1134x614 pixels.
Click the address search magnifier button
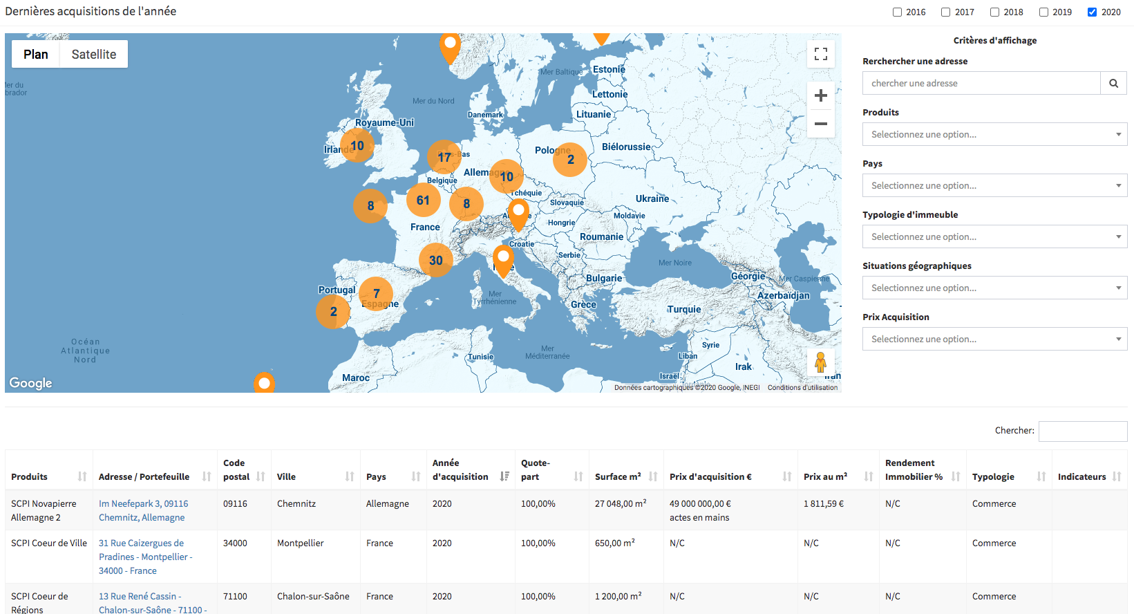coord(1113,83)
